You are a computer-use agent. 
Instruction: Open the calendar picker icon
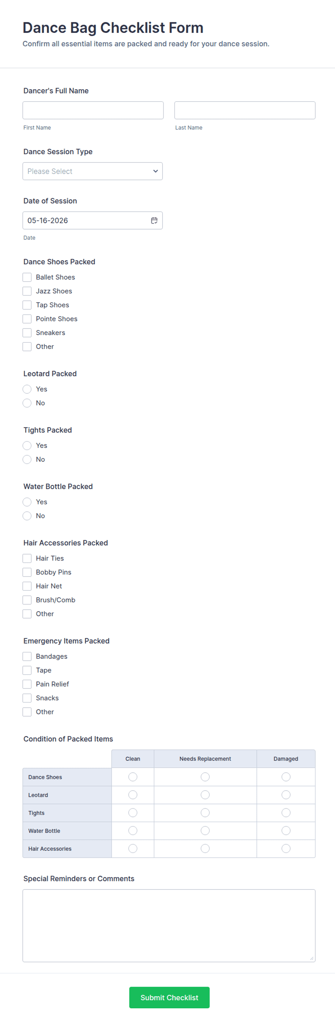pos(154,220)
